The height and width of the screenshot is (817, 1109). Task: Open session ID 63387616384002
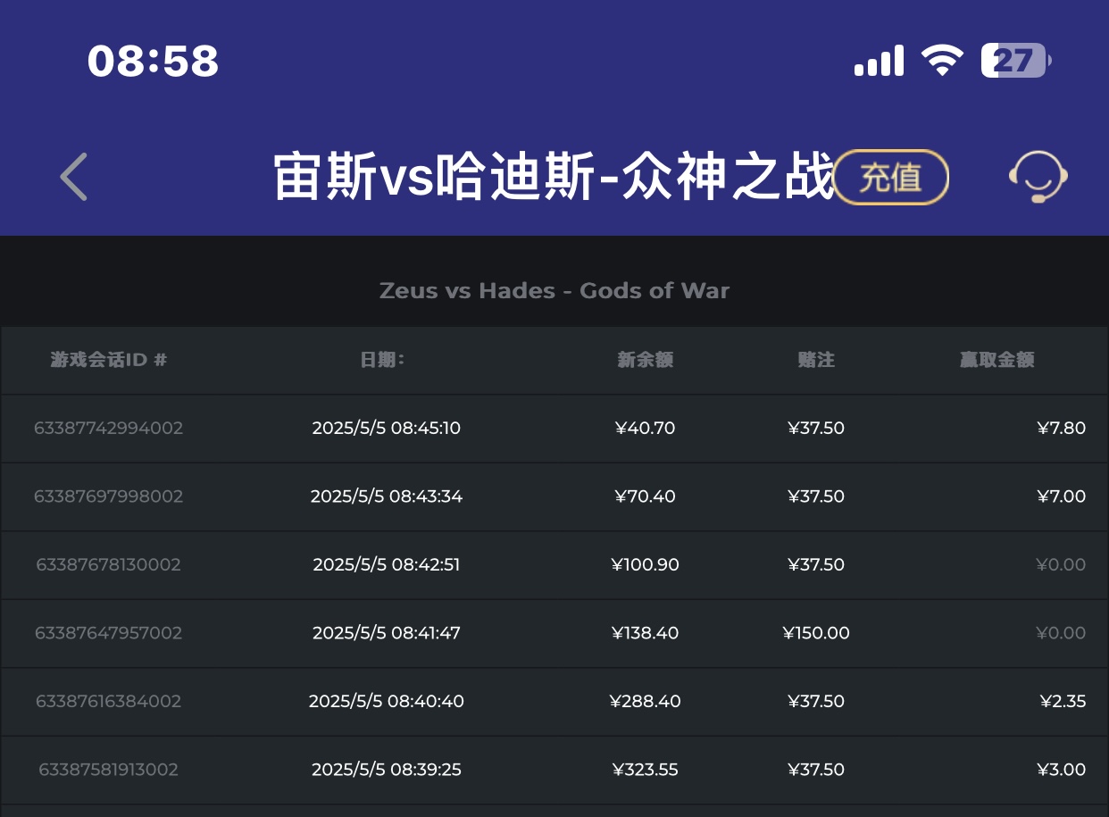109,701
